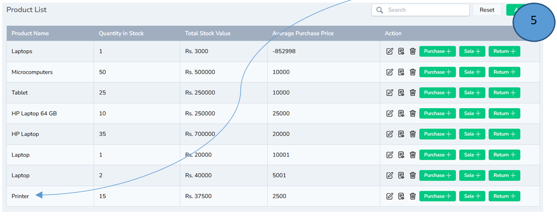Viewport: 557px width, 216px height.
Task: View details icon for Microcomputers row
Action: (x=401, y=72)
